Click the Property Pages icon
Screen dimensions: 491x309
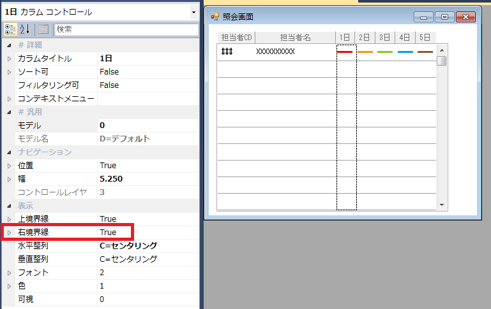43,29
